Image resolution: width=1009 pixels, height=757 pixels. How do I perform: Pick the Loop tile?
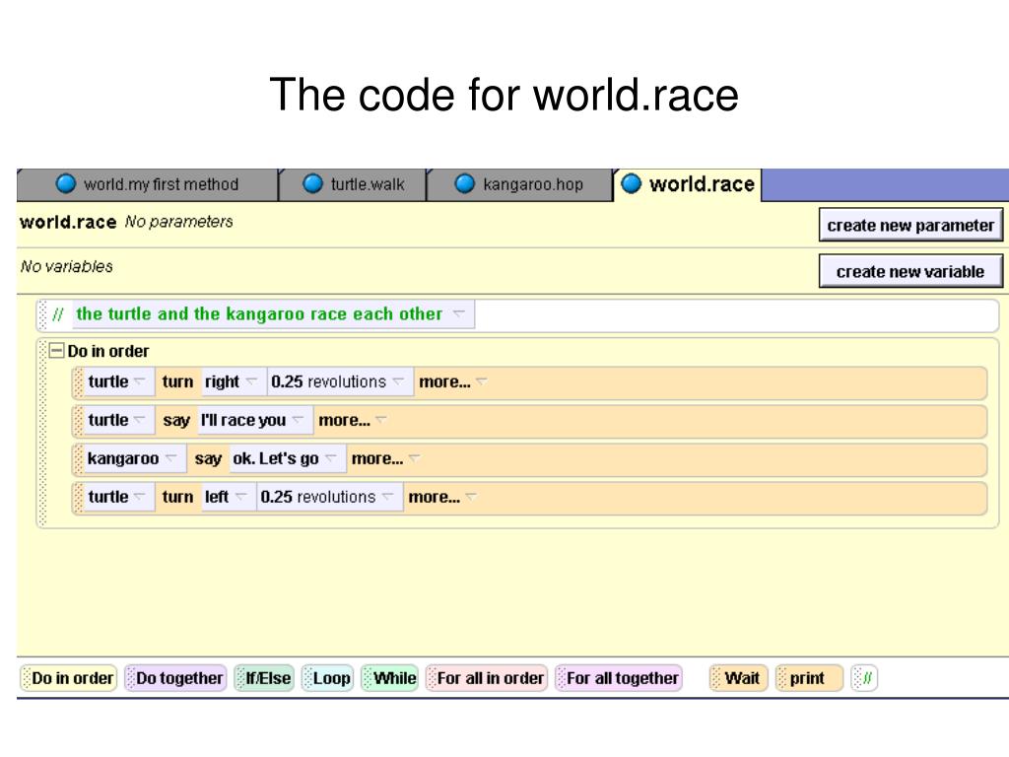pos(327,678)
